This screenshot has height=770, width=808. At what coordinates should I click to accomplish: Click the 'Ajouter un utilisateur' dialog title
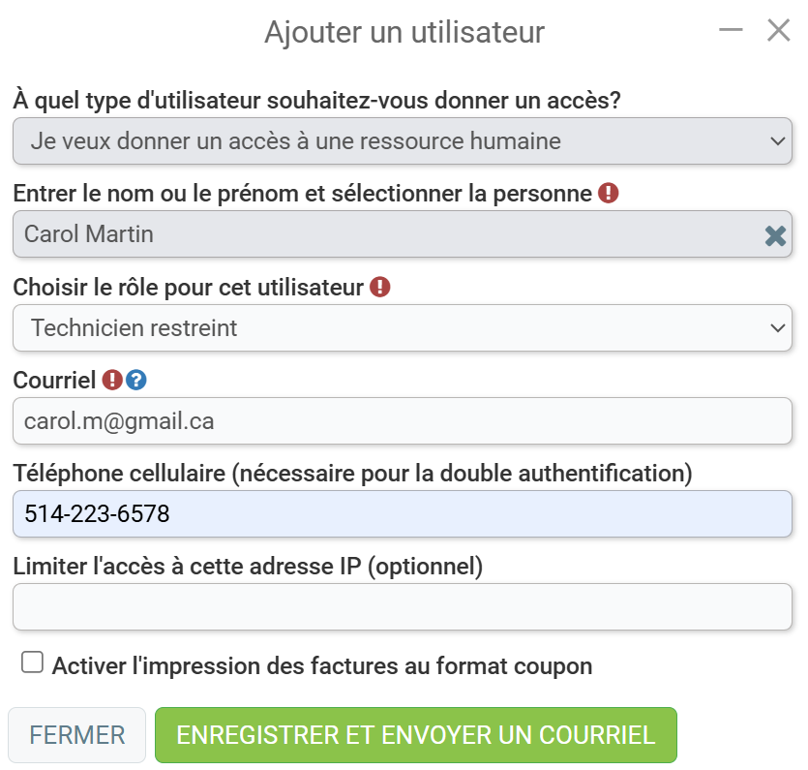coord(404,32)
